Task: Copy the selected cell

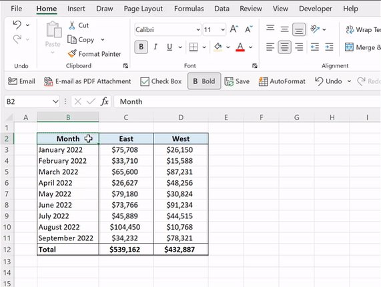Action: (81, 39)
